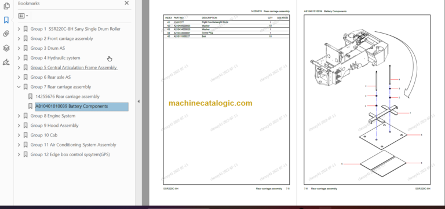The width and height of the screenshot is (445, 209).
Task: Expand Group 12 Edge box control
Action: tap(19, 154)
